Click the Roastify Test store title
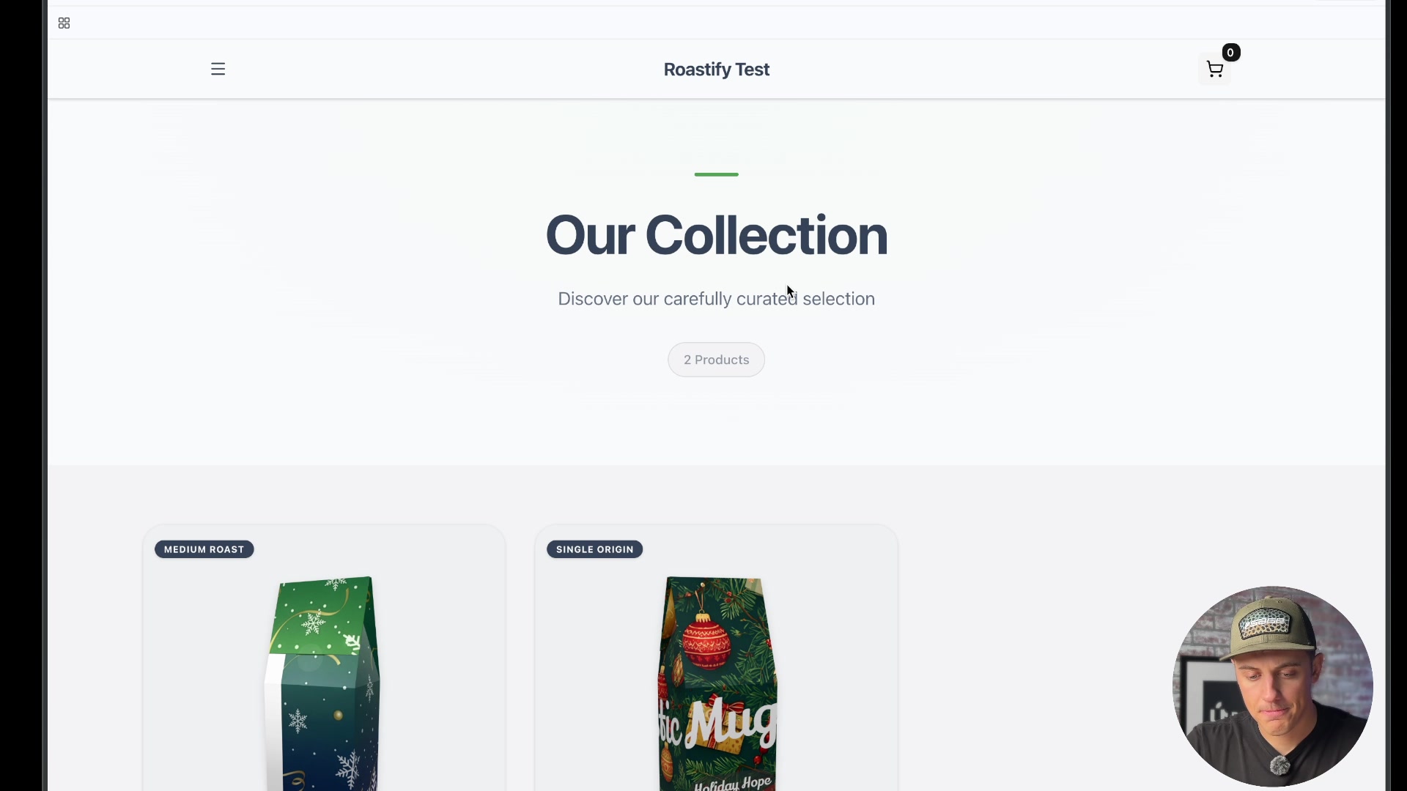 coord(716,70)
